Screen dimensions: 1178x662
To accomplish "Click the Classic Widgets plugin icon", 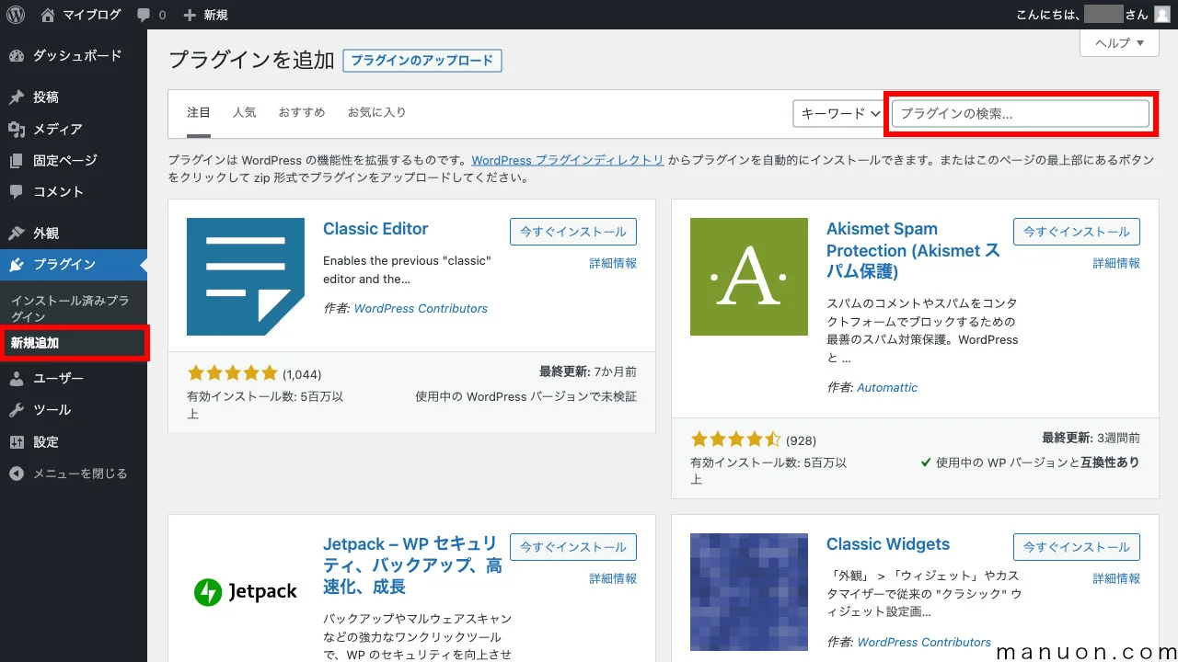I will pos(749,592).
